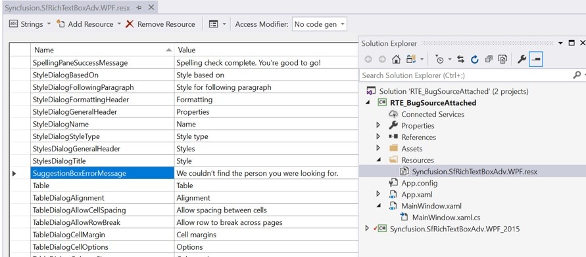
Task: Expand the Assets folder
Action: 378,149
